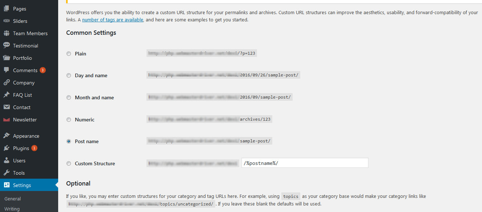Click the Pages icon in the sidebar

coord(7,9)
